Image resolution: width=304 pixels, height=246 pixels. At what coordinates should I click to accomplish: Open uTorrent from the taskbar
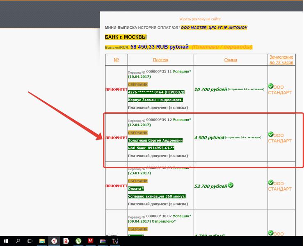click(x=78, y=241)
